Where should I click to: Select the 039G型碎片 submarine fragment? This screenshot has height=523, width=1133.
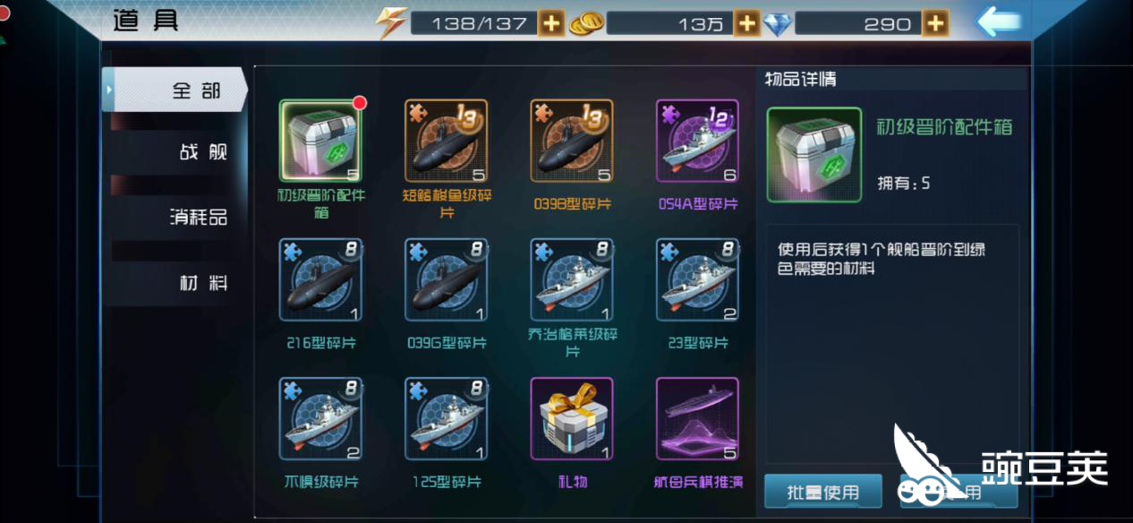pyautogui.click(x=447, y=279)
